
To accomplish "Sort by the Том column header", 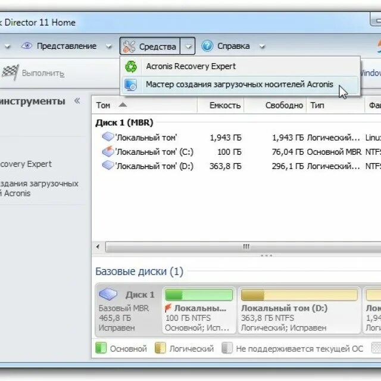I will [x=144, y=105].
